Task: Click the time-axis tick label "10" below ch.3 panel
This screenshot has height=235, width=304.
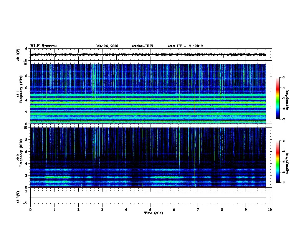Action: click(270, 210)
